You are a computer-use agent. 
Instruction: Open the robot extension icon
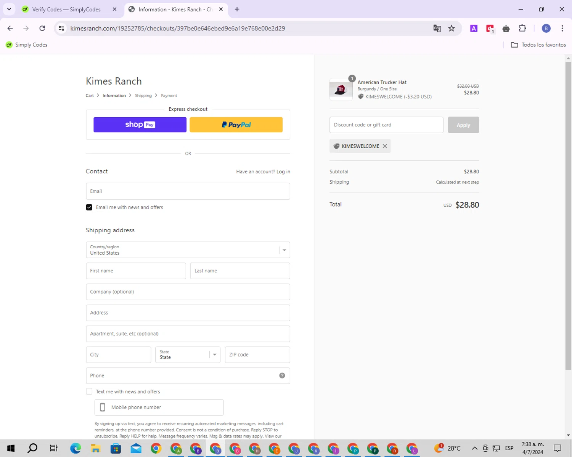[506, 29]
